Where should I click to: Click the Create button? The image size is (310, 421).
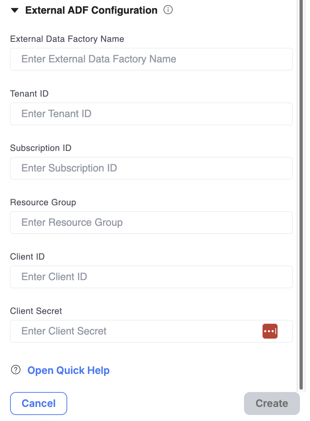pyautogui.click(x=272, y=403)
